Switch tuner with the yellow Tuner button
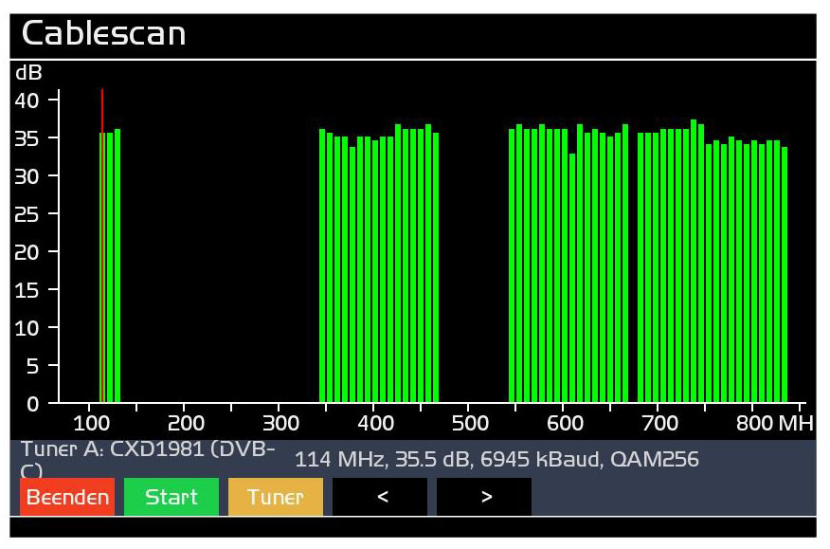Screen dimensions: 830x549 (x=275, y=497)
